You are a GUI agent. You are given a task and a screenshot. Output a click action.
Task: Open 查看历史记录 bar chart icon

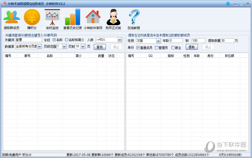pyautogui.click(x=73, y=19)
